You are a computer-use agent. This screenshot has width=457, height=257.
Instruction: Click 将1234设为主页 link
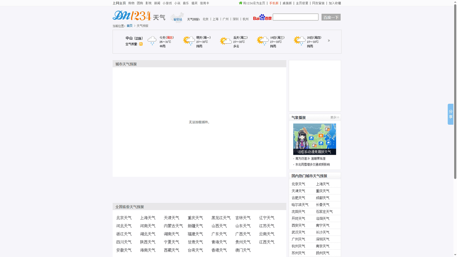pos(254,3)
